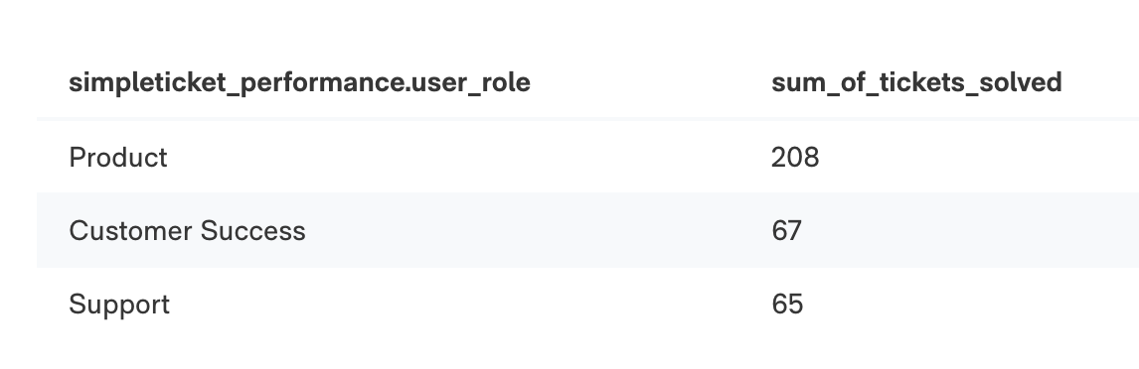1139x369 pixels.
Task: Highlight the shaded Customer Success table row
Action: [x=587, y=230]
